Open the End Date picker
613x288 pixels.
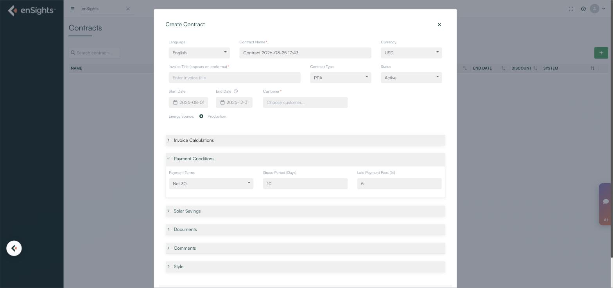234,102
